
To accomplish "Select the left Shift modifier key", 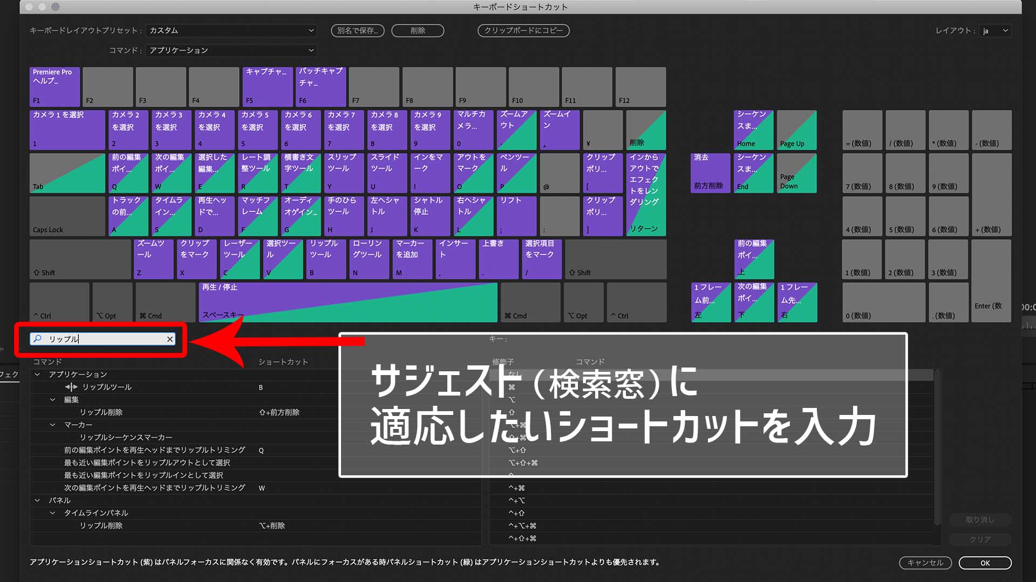I will click(x=80, y=259).
